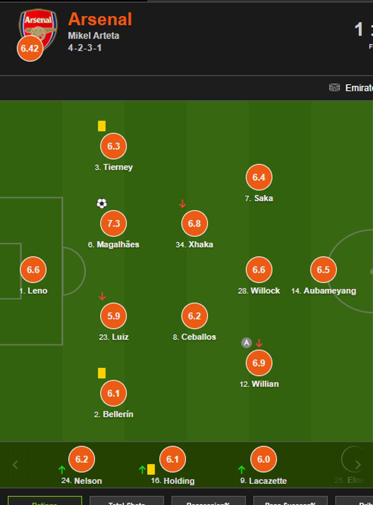Click Holding's yellow card on bench
The height and width of the screenshot is (505, 373).
pos(151,469)
